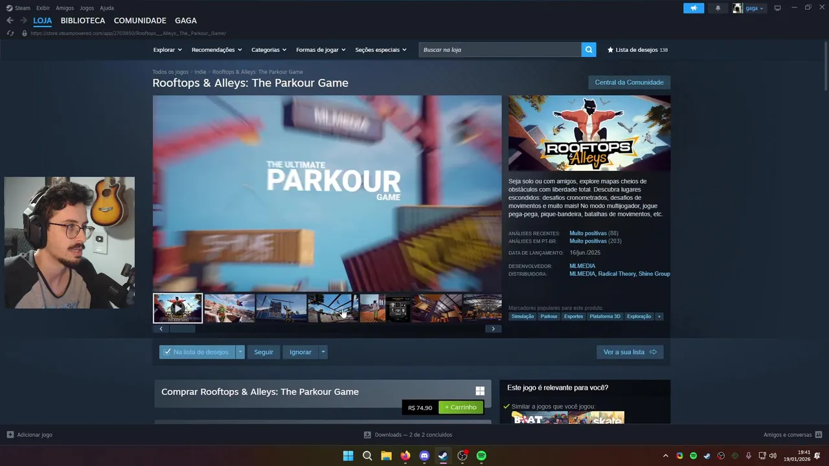The image size is (829, 466).
Task: Click the Ignorar button
Action: [301, 352]
